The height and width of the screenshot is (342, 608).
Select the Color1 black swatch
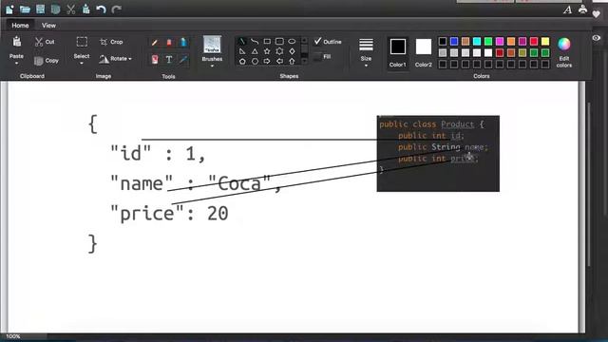[398, 47]
